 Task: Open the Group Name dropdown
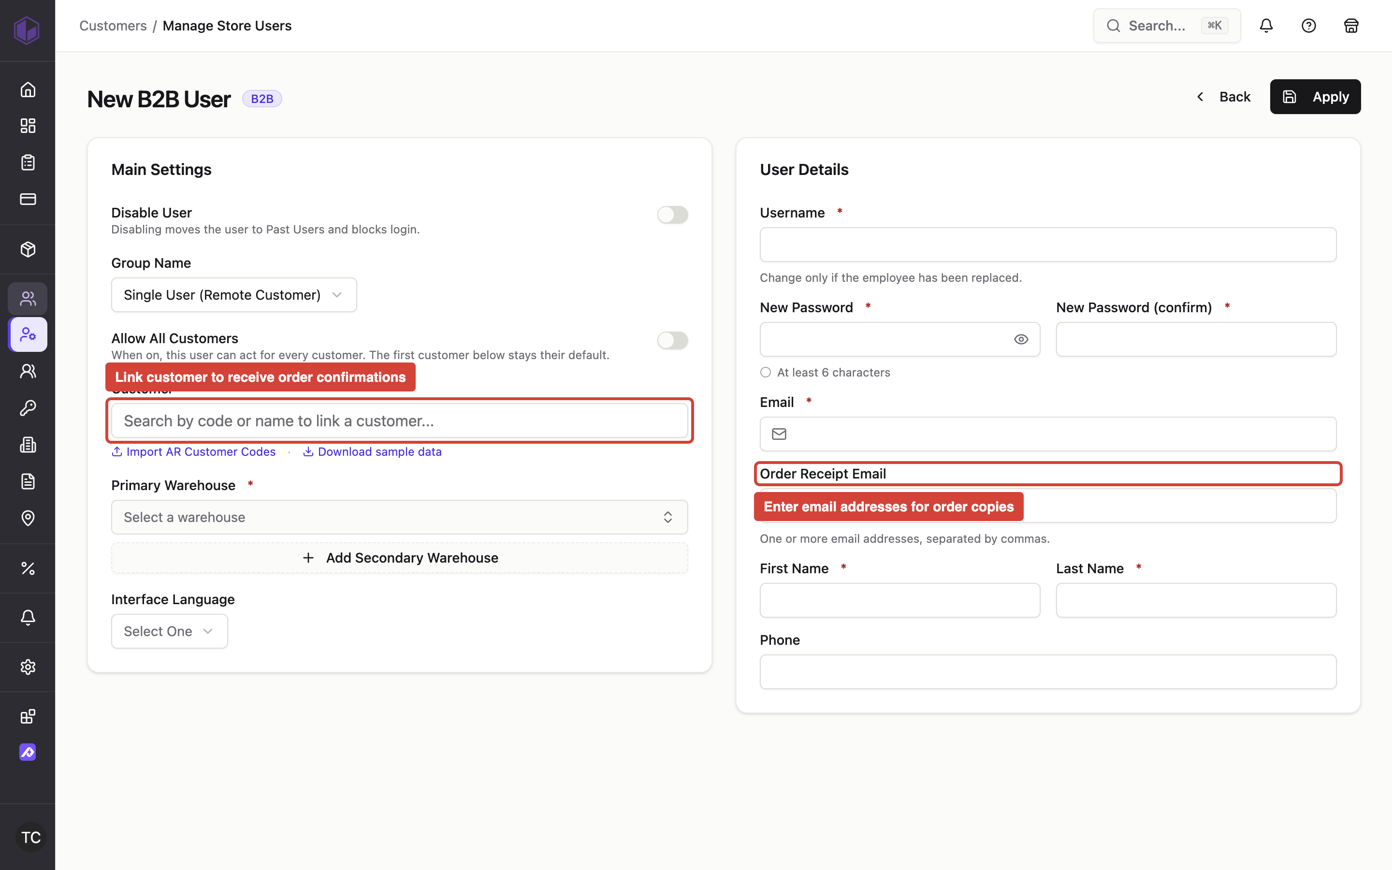click(233, 295)
